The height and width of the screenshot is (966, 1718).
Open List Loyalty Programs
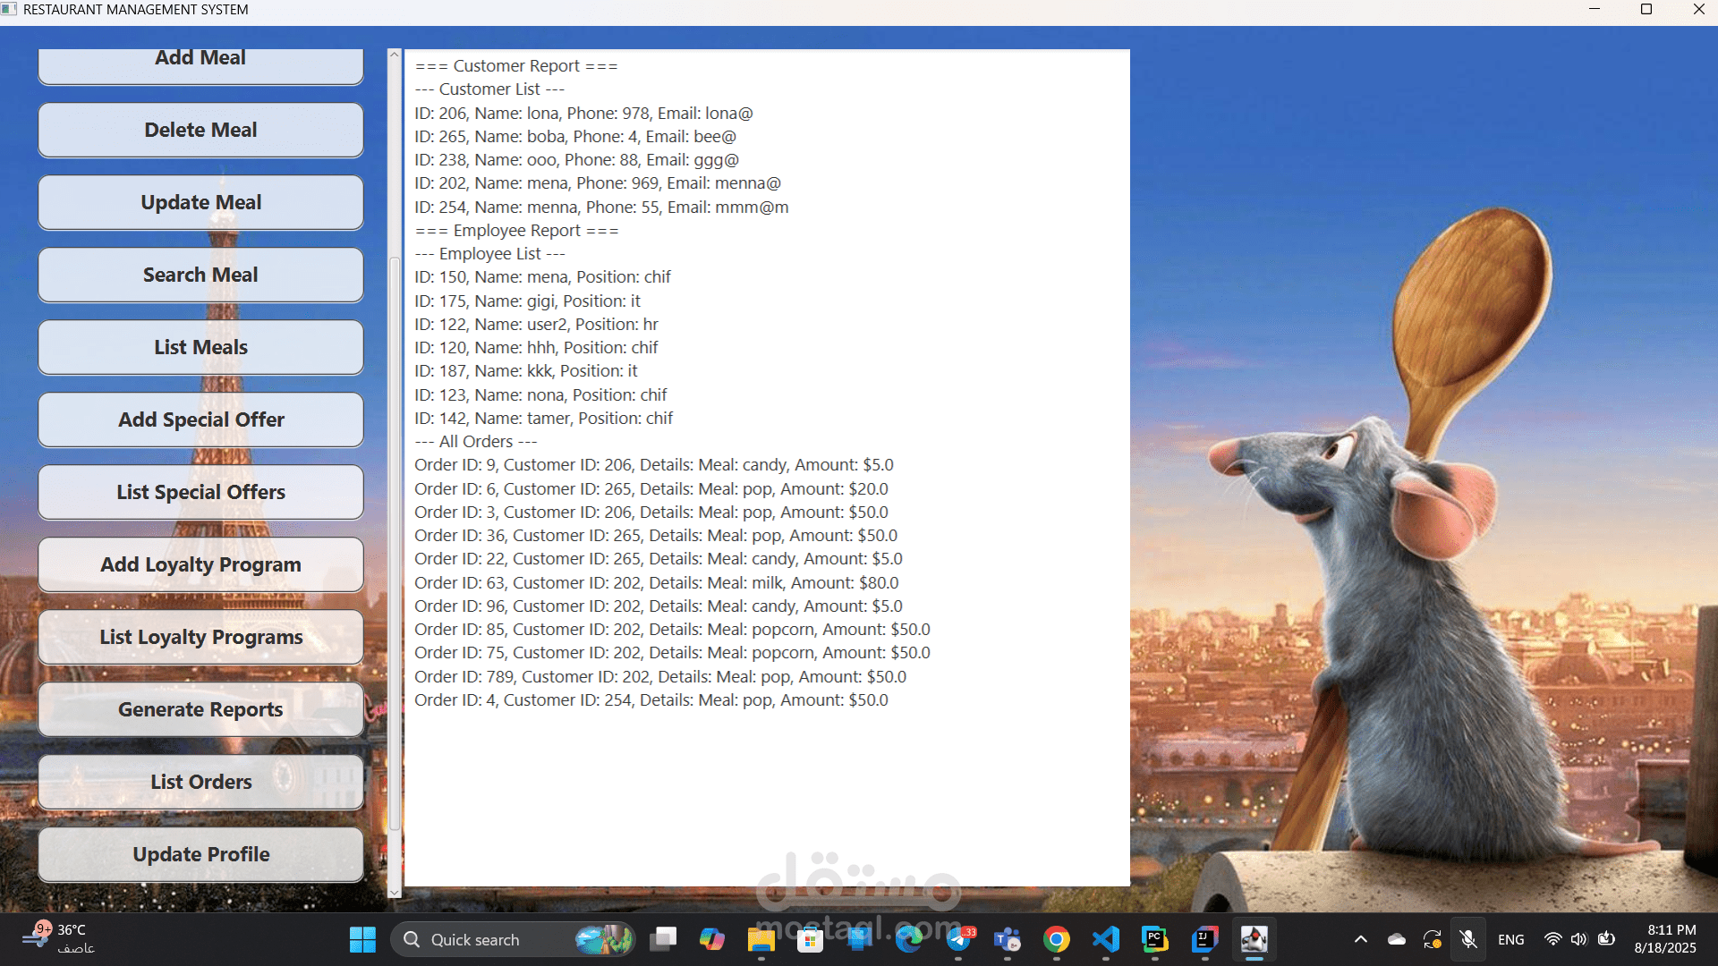click(x=200, y=637)
